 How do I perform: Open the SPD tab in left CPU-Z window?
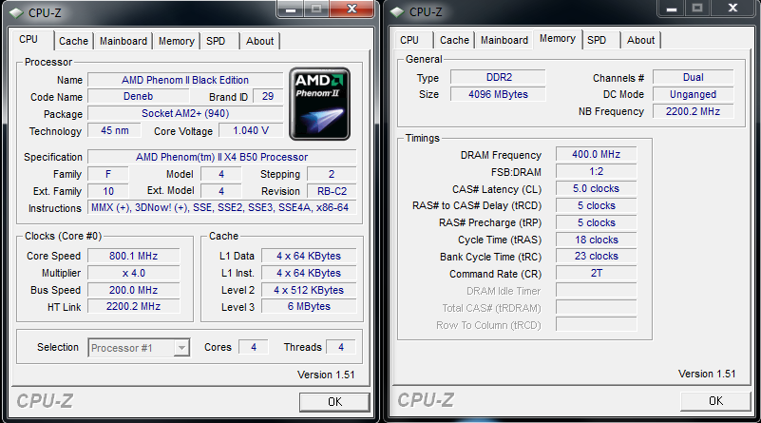tap(216, 41)
